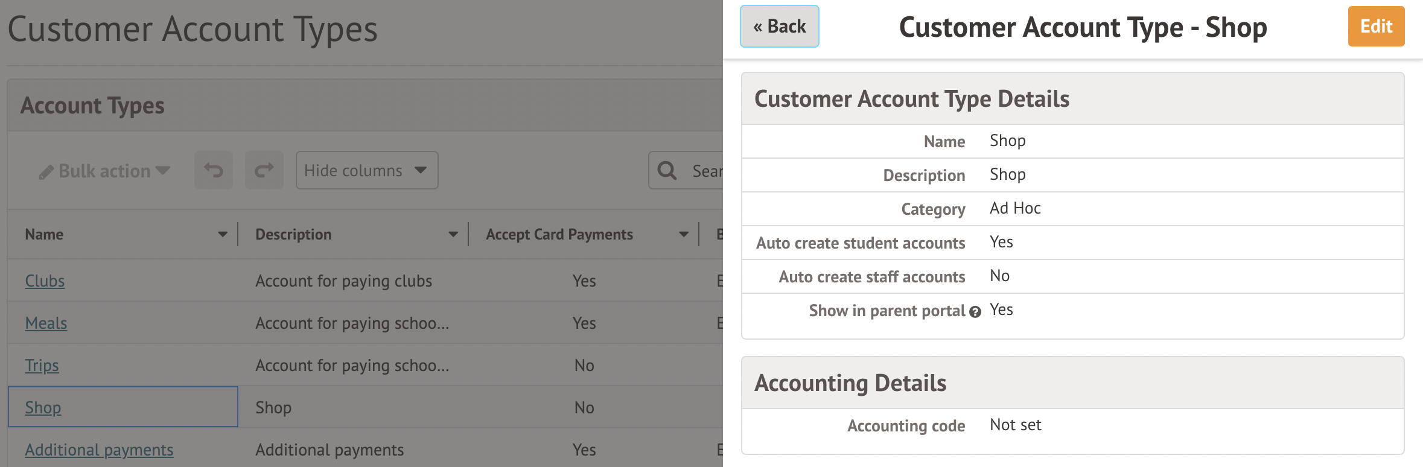Viewport: 1423px width, 467px height.
Task: Open the Bulk action dropdown
Action: (x=104, y=171)
